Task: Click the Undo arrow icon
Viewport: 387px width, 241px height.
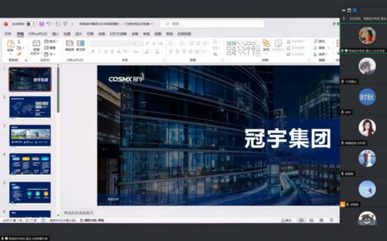Action: (48, 23)
